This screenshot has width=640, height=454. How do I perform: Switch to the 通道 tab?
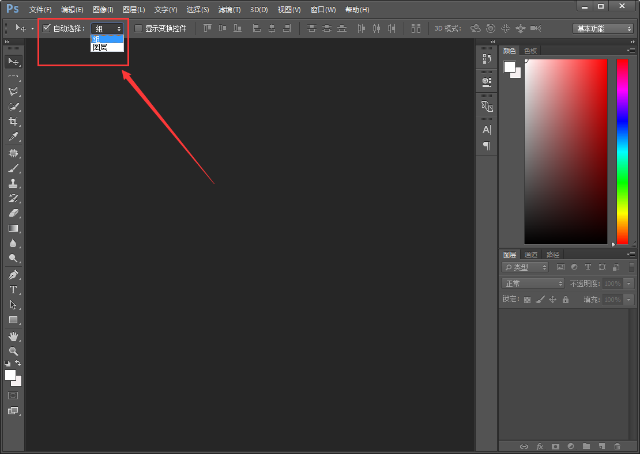click(x=530, y=254)
